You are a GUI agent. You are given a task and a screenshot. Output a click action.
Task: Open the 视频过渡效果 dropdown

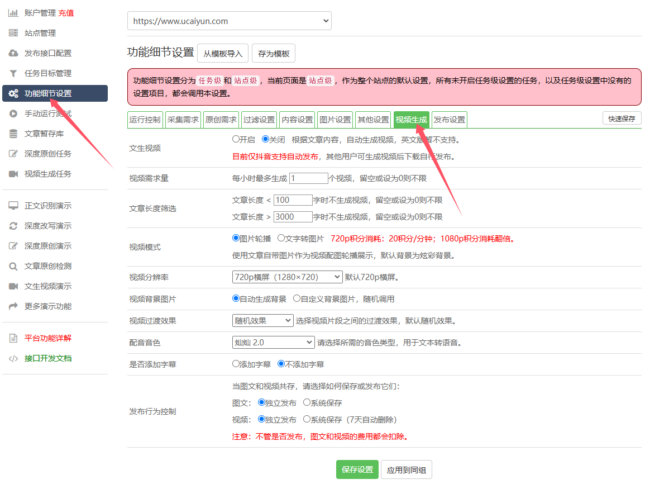[263, 321]
